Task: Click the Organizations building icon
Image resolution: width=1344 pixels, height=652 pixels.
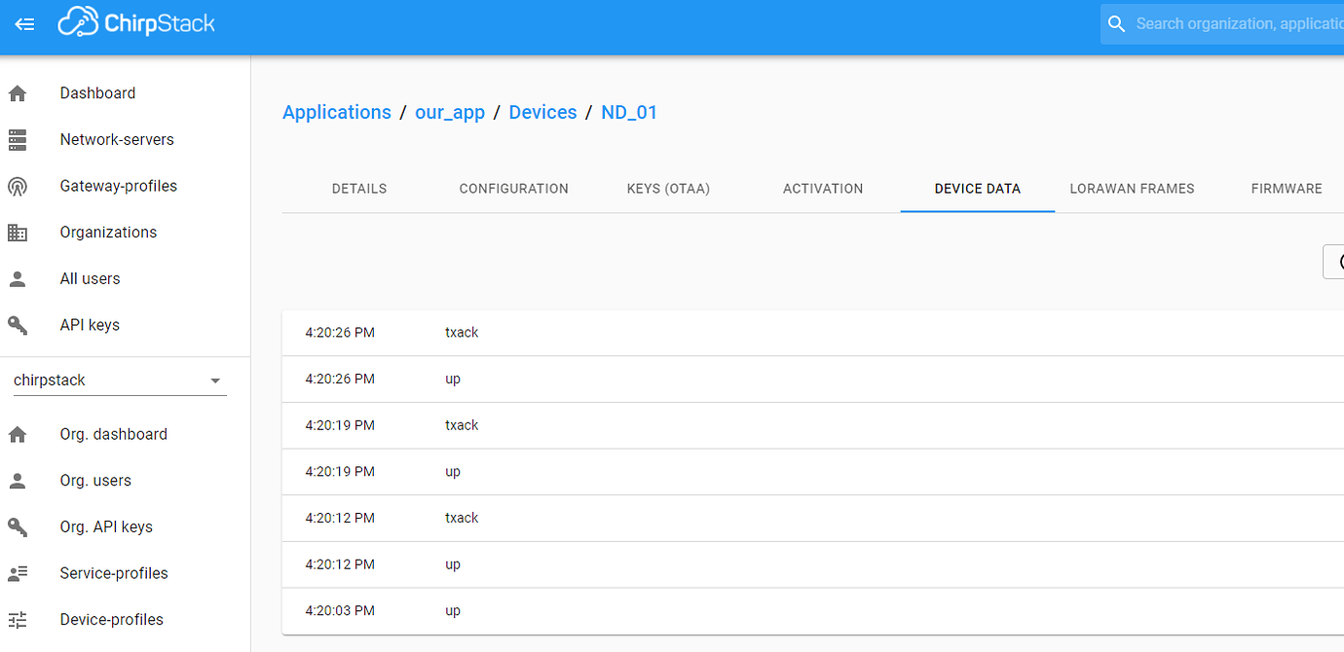Action: point(18,233)
